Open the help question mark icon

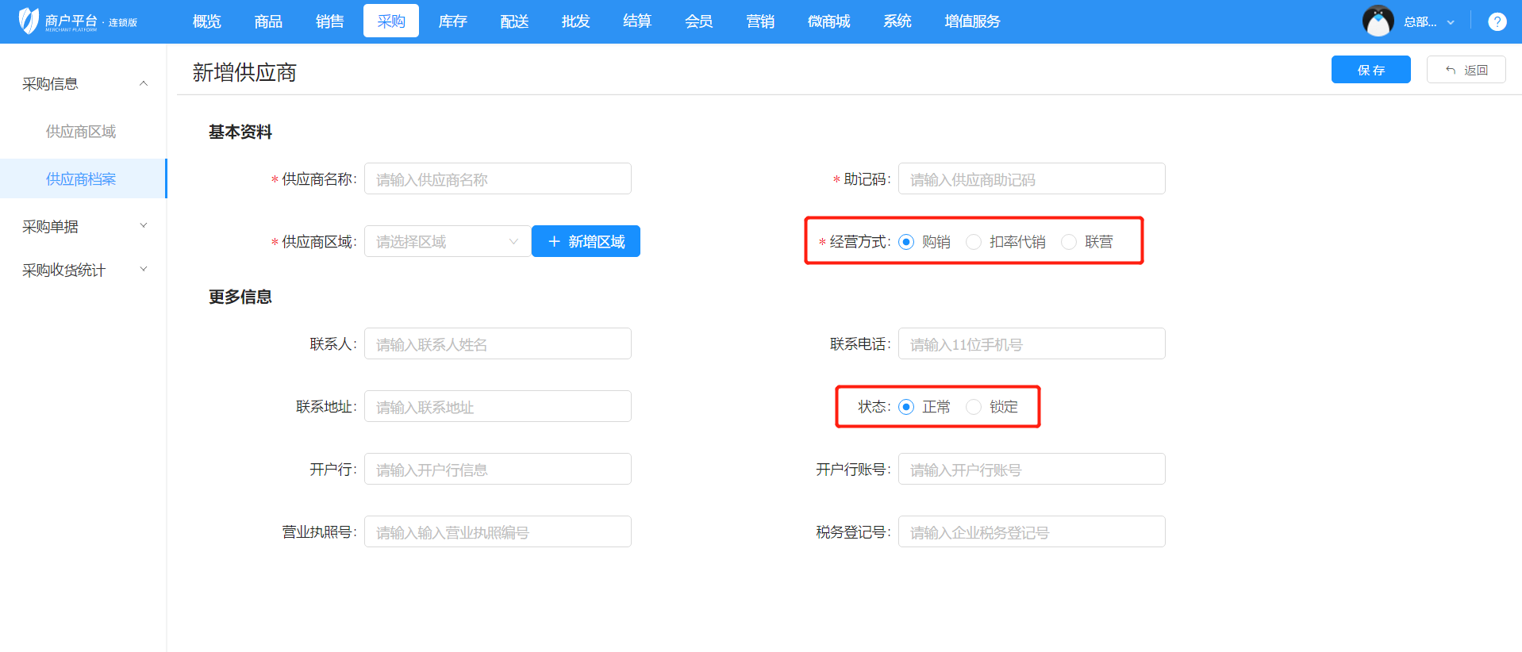[1497, 21]
